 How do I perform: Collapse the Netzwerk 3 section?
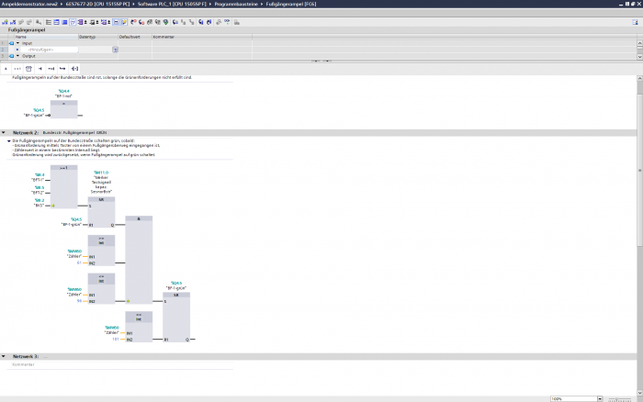tap(4, 356)
